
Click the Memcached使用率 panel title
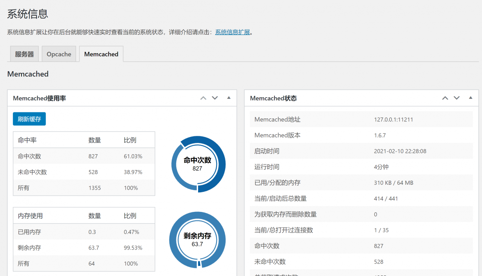(x=40, y=98)
